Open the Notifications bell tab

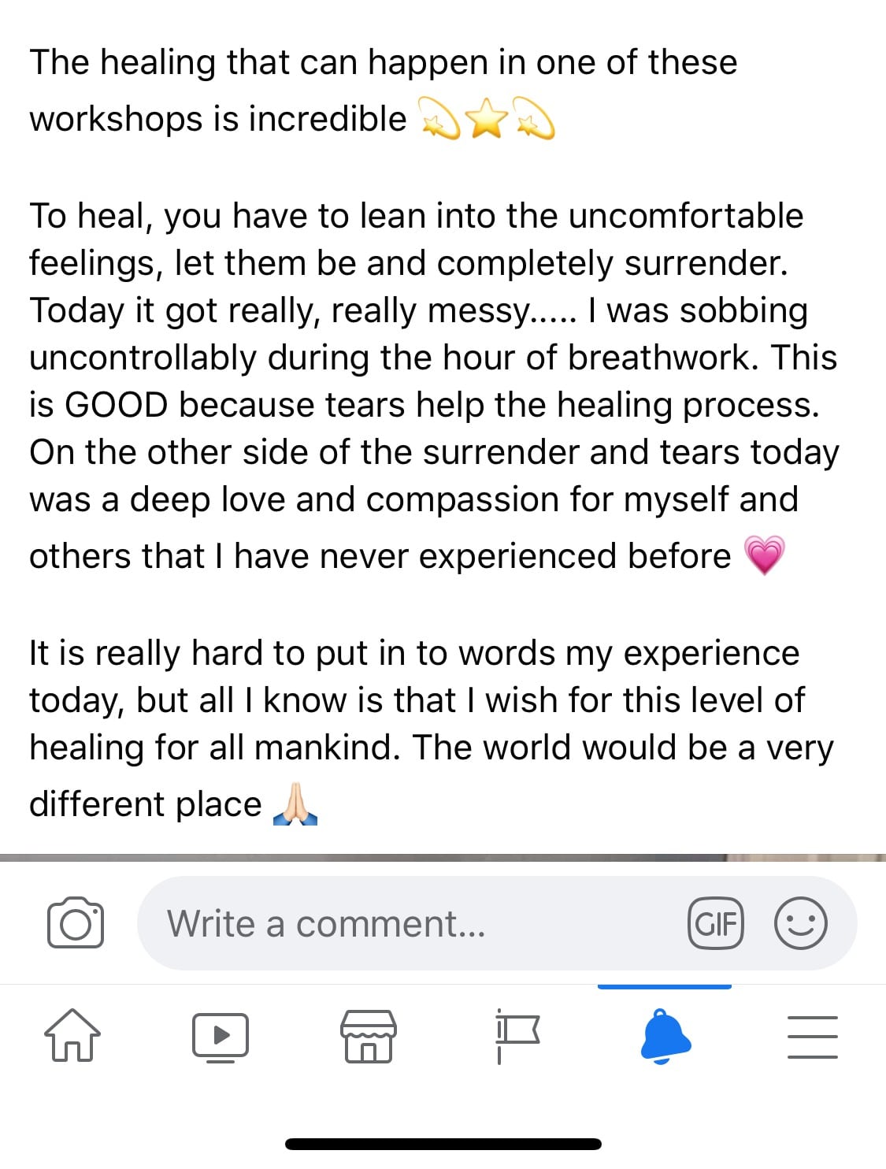point(665,1036)
